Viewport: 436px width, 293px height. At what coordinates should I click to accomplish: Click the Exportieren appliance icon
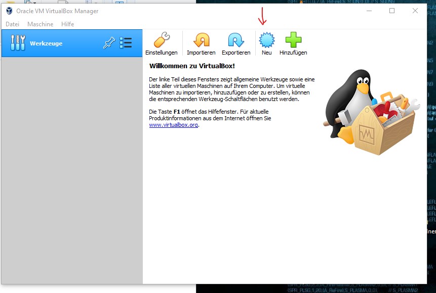(236, 43)
